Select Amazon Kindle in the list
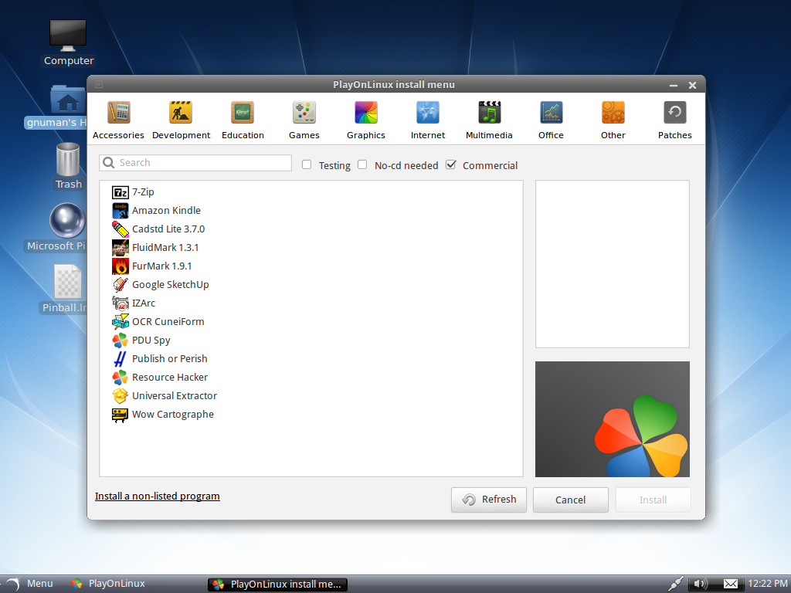Screen dimensions: 791x593 click(166, 211)
